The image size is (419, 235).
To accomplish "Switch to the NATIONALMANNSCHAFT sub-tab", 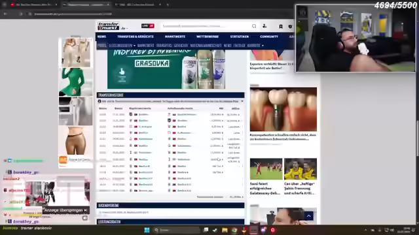I will coord(206,46).
